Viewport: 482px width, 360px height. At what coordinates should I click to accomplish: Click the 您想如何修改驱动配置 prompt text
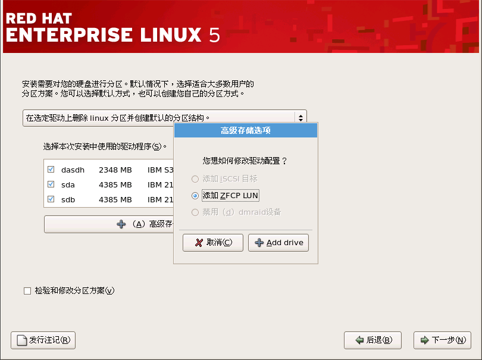(x=245, y=161)
